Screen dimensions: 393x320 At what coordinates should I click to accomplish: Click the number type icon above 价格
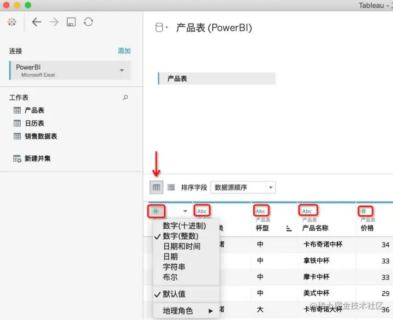[x=364, y=211]
